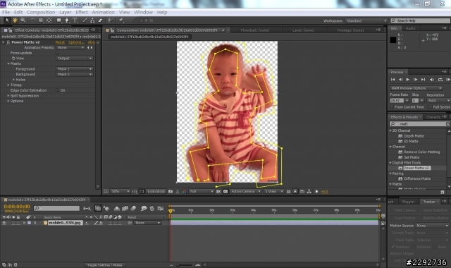Screen dimensions: 451x268
Task: Click the Power Matte Options link
Action: (76, 42)
